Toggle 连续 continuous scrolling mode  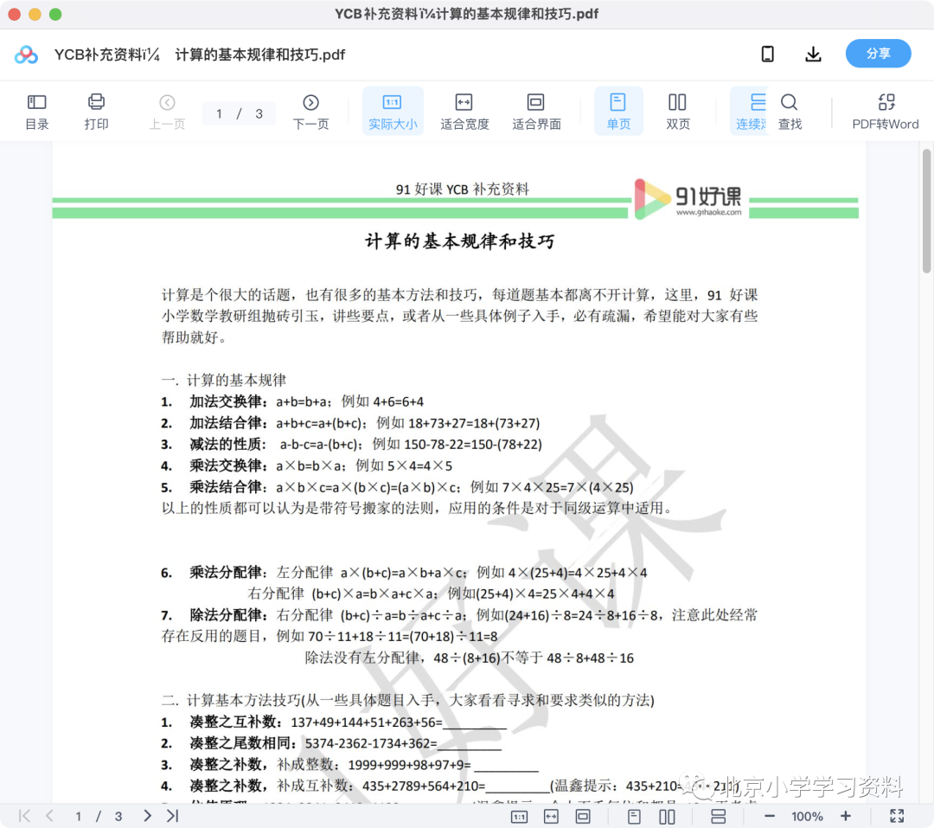[751, 112]
